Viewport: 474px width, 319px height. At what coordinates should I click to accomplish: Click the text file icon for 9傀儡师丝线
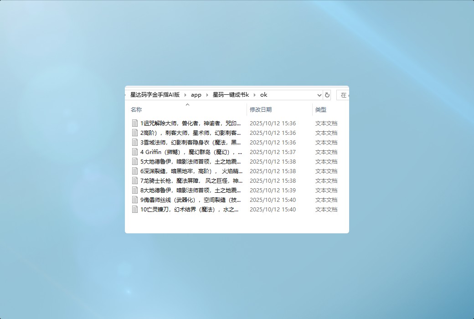click(x=135, y=200)
